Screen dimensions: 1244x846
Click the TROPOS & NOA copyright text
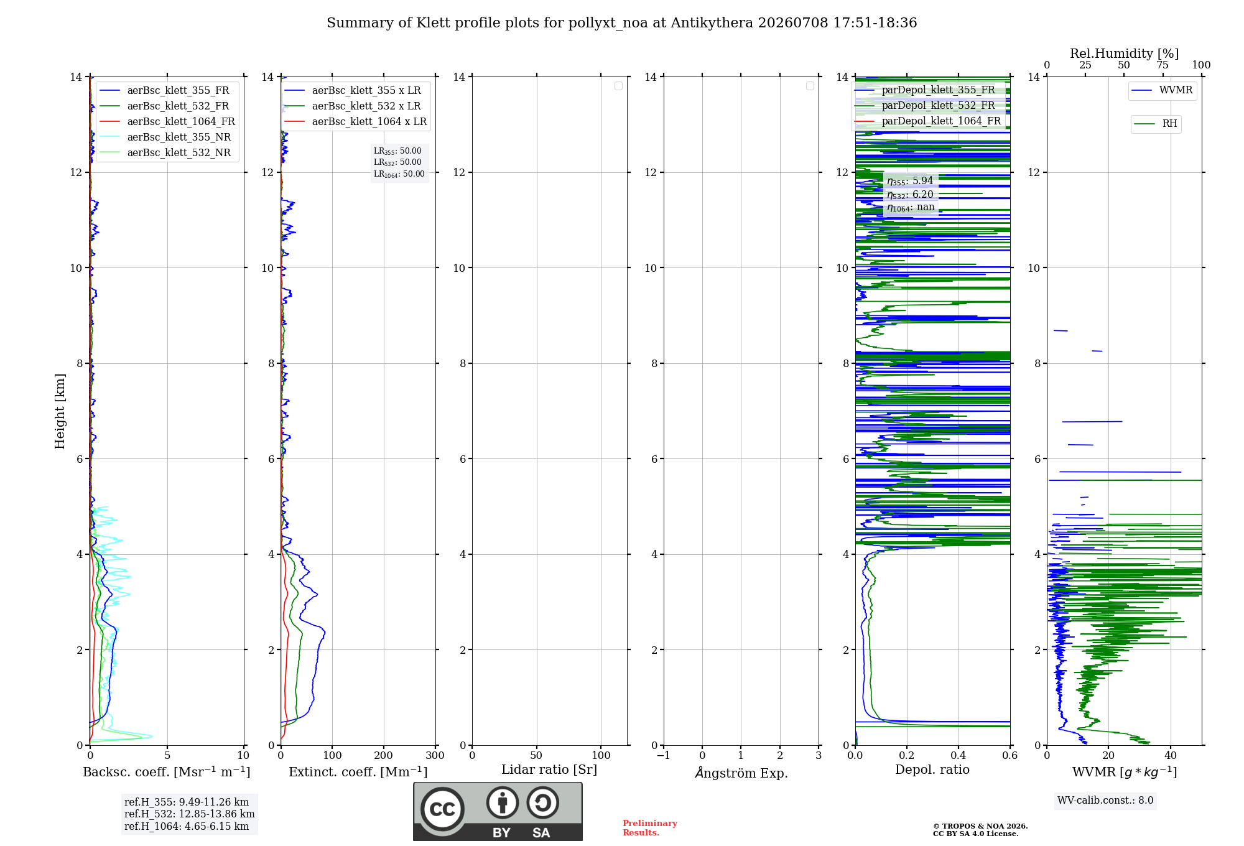click(x=980, y=830)
